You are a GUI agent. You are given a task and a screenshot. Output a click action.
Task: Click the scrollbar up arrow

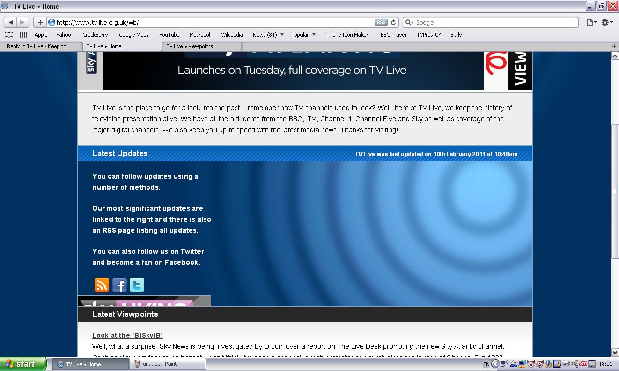615,55
